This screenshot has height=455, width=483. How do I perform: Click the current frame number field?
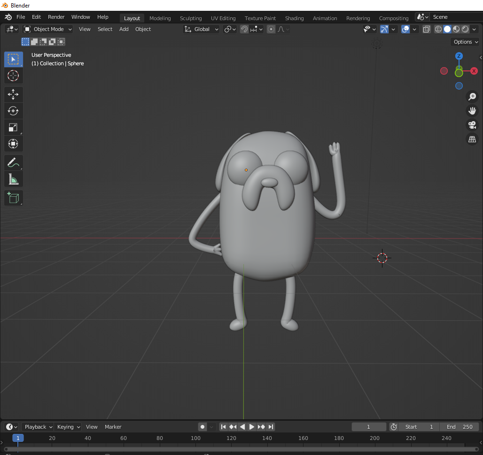tap(369, 427)
